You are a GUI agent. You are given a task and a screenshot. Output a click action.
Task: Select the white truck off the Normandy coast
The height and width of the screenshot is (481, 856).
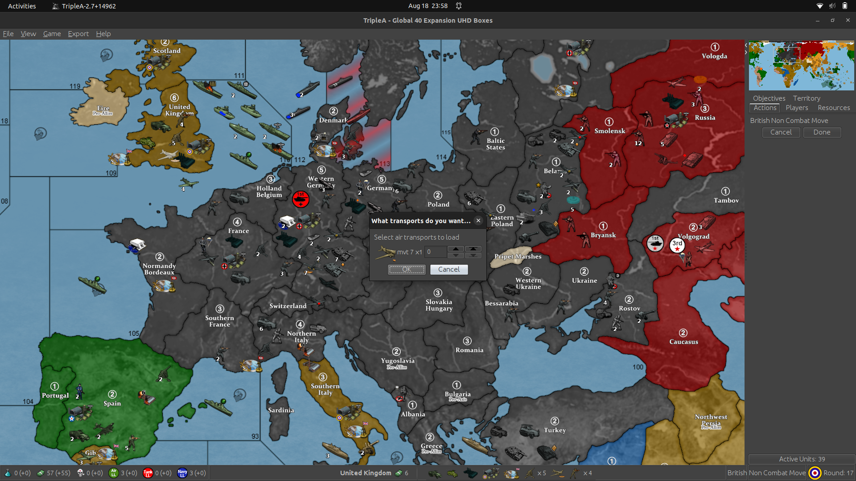click(137, 245)
